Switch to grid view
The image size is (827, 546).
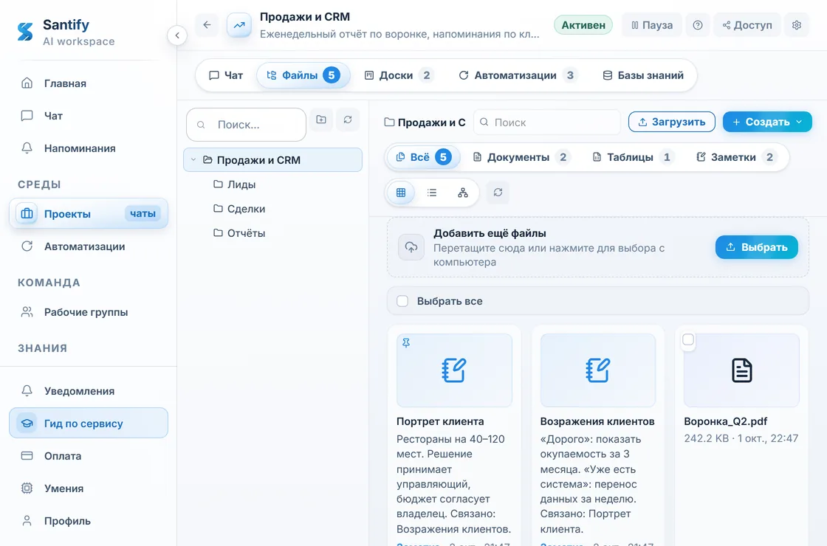tap(401, 193)
